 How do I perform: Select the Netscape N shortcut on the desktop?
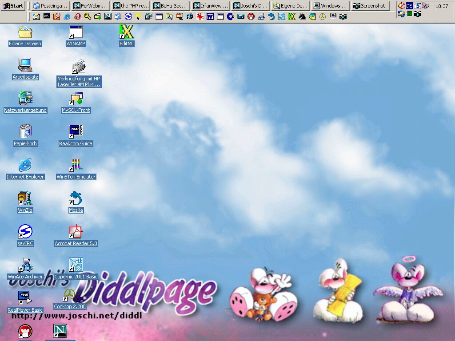[x=60, y=331]
